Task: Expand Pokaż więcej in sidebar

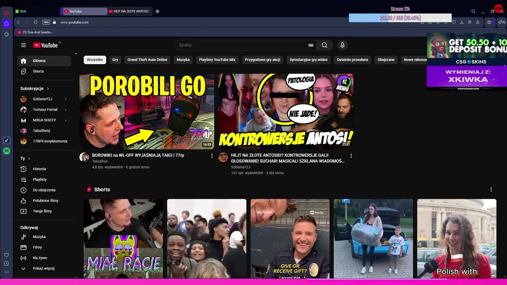Action: click(x=44, y=268)
